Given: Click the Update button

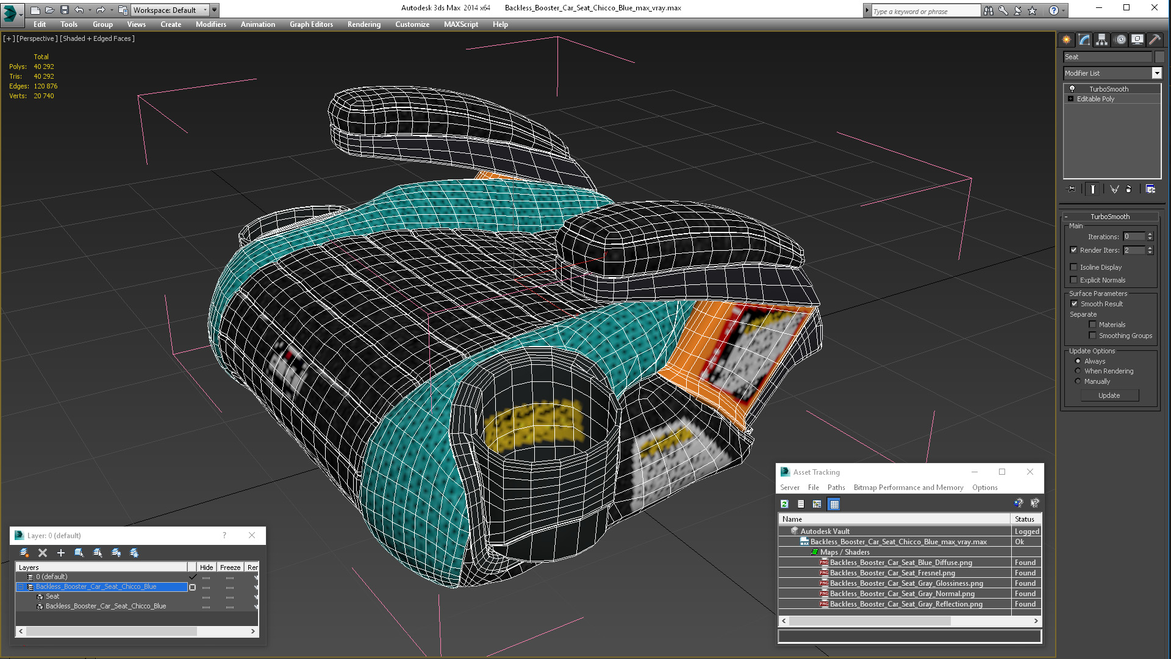Looking at the screenshot, I should (1109, 395).
